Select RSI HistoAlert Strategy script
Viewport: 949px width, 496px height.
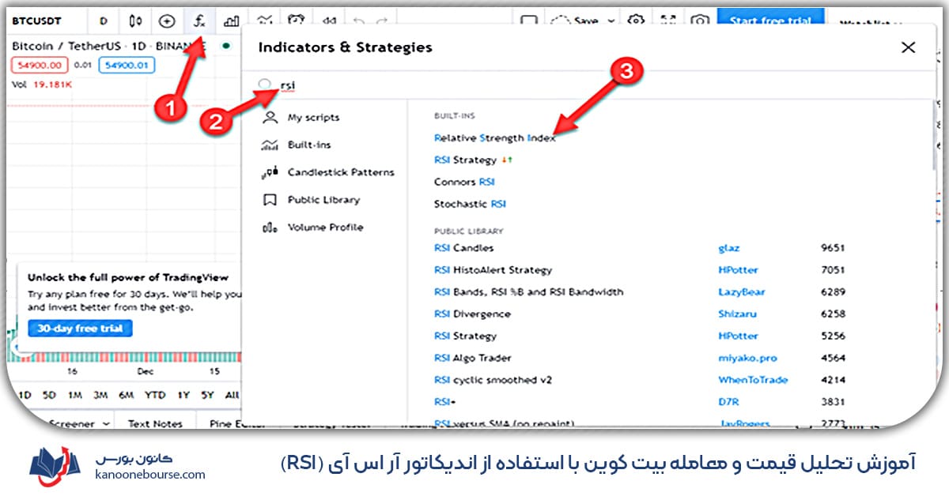(x=493, y=270)
